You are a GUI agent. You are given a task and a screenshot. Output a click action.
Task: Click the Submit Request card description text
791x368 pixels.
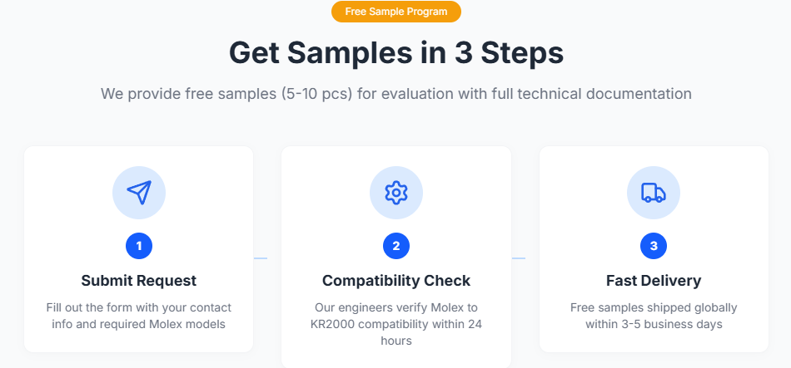139,316
